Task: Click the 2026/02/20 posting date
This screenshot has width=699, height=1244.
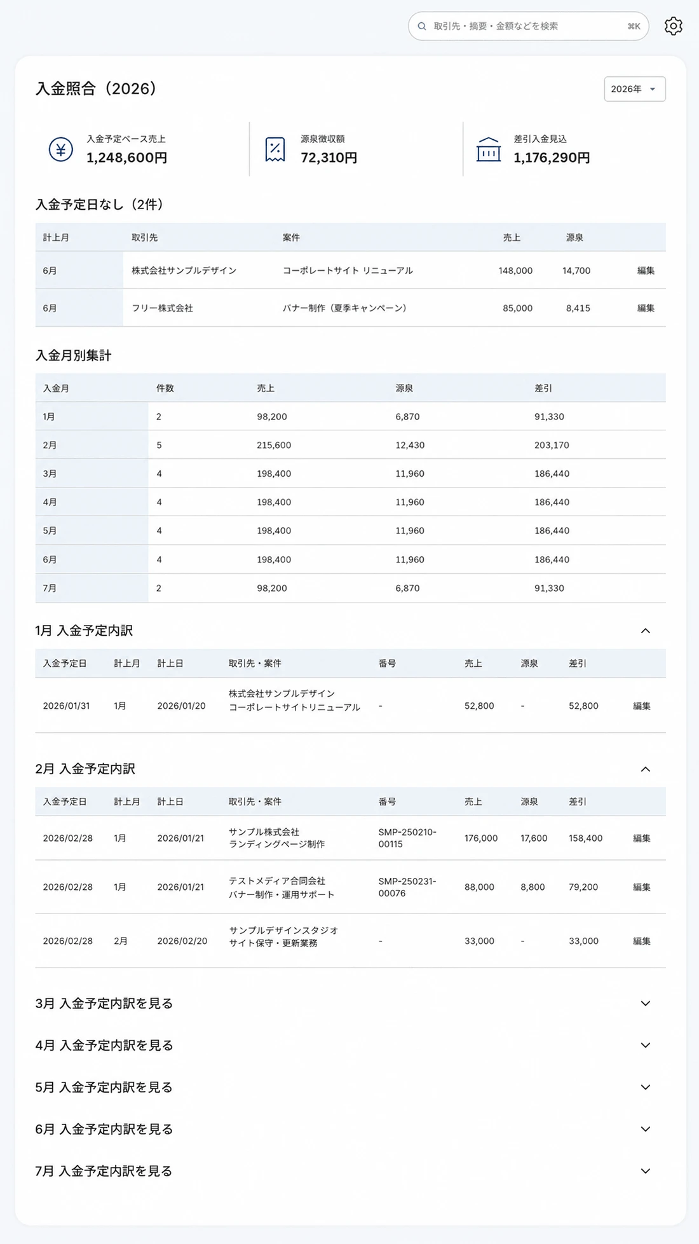Action: (x=182, y=941)
